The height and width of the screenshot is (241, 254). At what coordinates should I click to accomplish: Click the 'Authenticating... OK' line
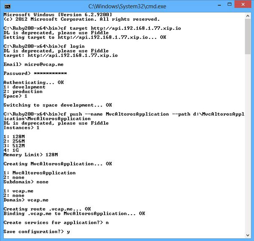(34, 82)
